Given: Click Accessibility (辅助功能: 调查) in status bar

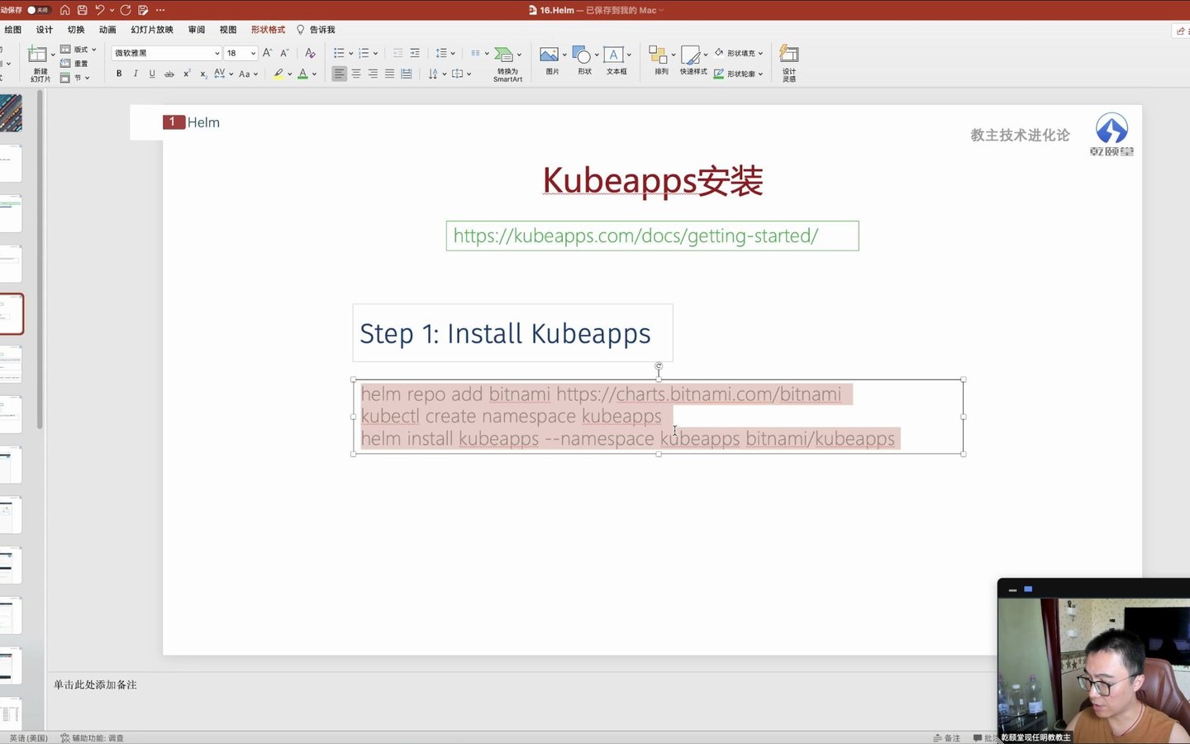Looking at the screenshot, I should [x=92, y=738].
